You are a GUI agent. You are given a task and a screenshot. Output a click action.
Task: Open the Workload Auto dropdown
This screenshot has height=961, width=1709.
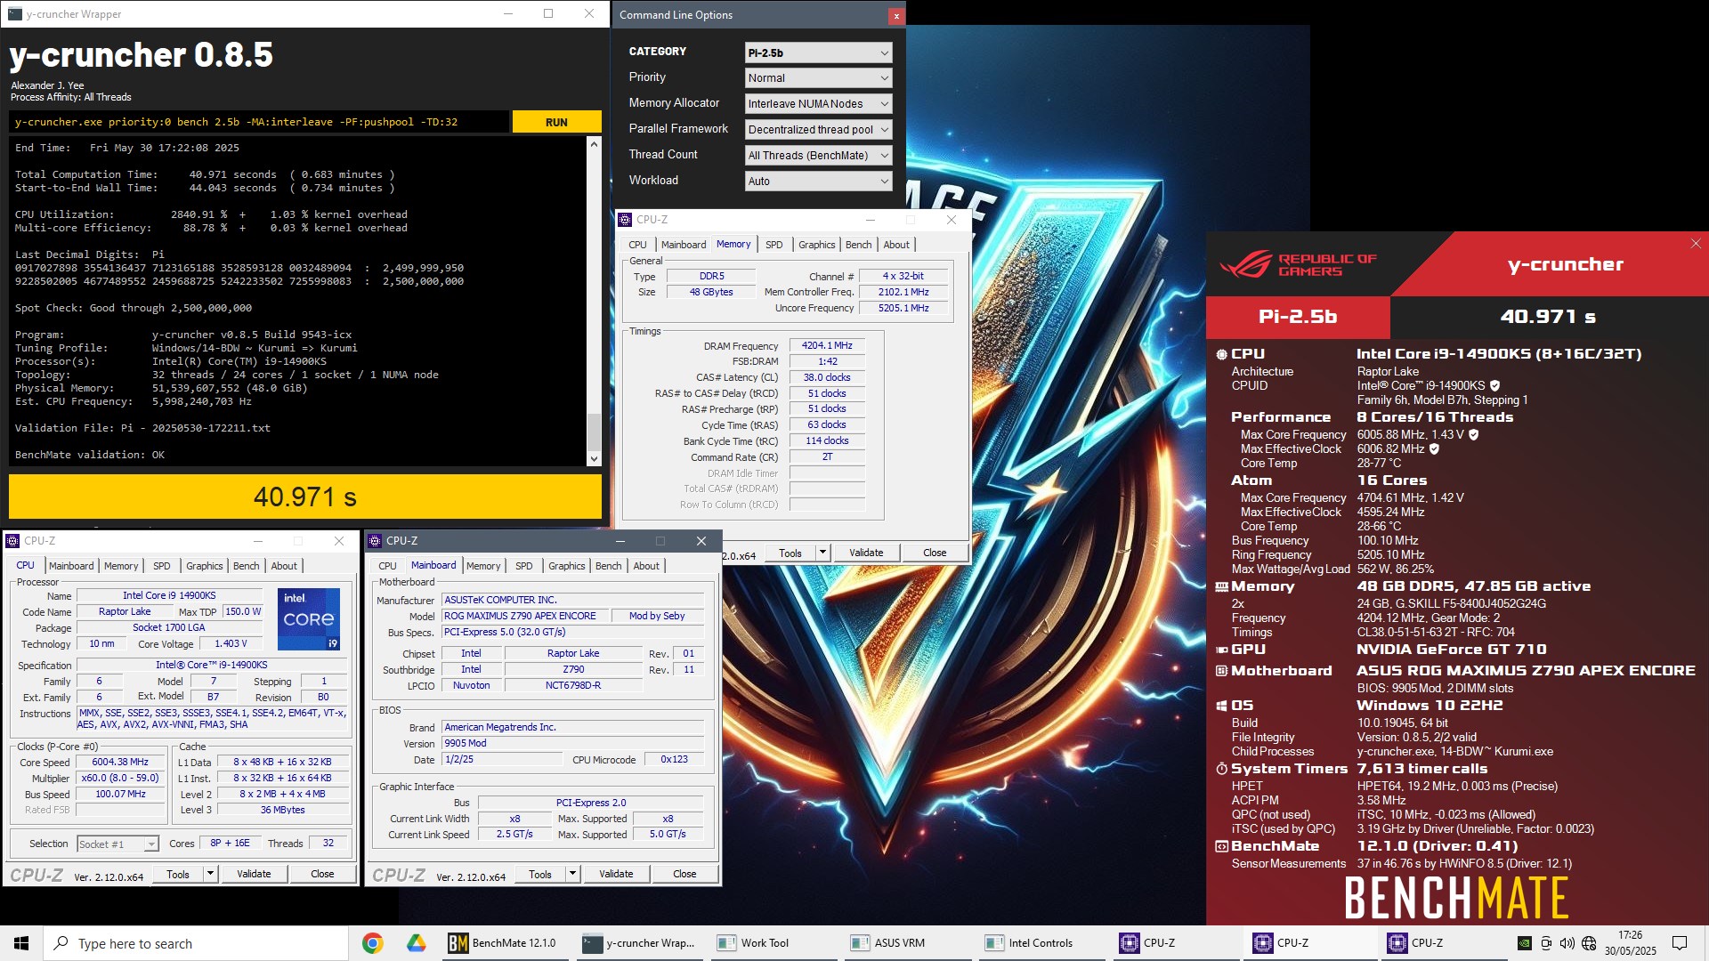click(818, 182)
